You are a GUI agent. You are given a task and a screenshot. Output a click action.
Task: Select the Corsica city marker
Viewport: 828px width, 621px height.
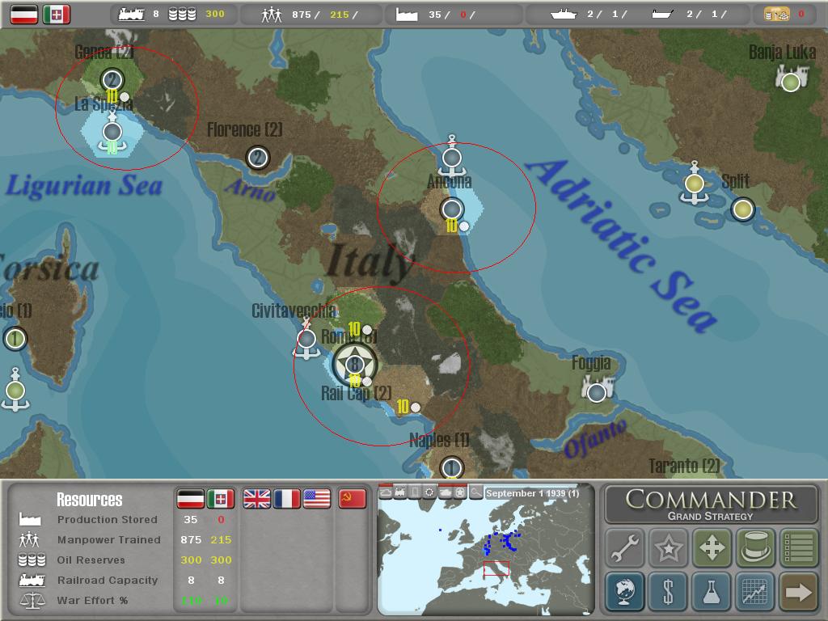pos(15,339)
